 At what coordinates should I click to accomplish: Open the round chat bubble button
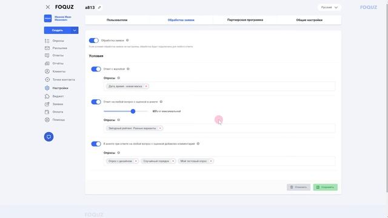click(x=48, y=137)
